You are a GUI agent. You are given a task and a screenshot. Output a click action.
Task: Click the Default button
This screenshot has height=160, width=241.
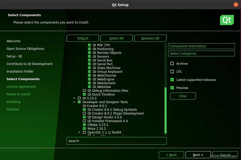click(83, 38)
